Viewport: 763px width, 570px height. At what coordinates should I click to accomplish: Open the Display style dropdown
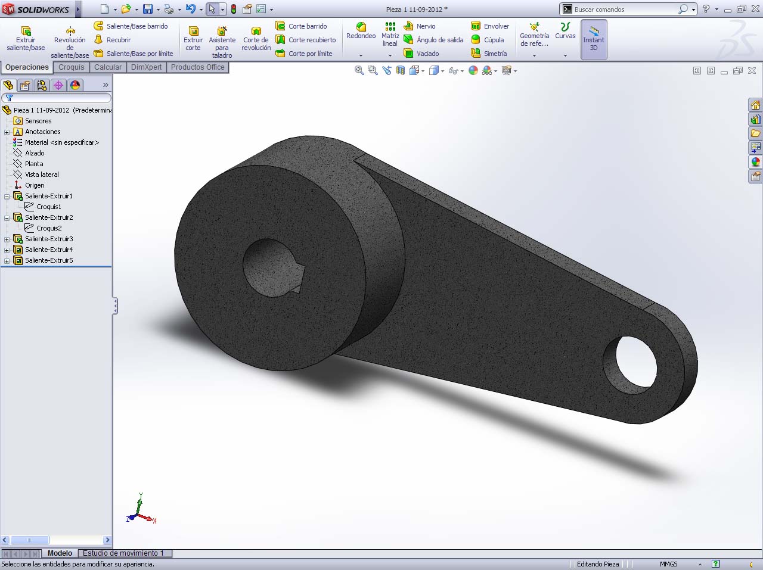[x=443, y=71]
